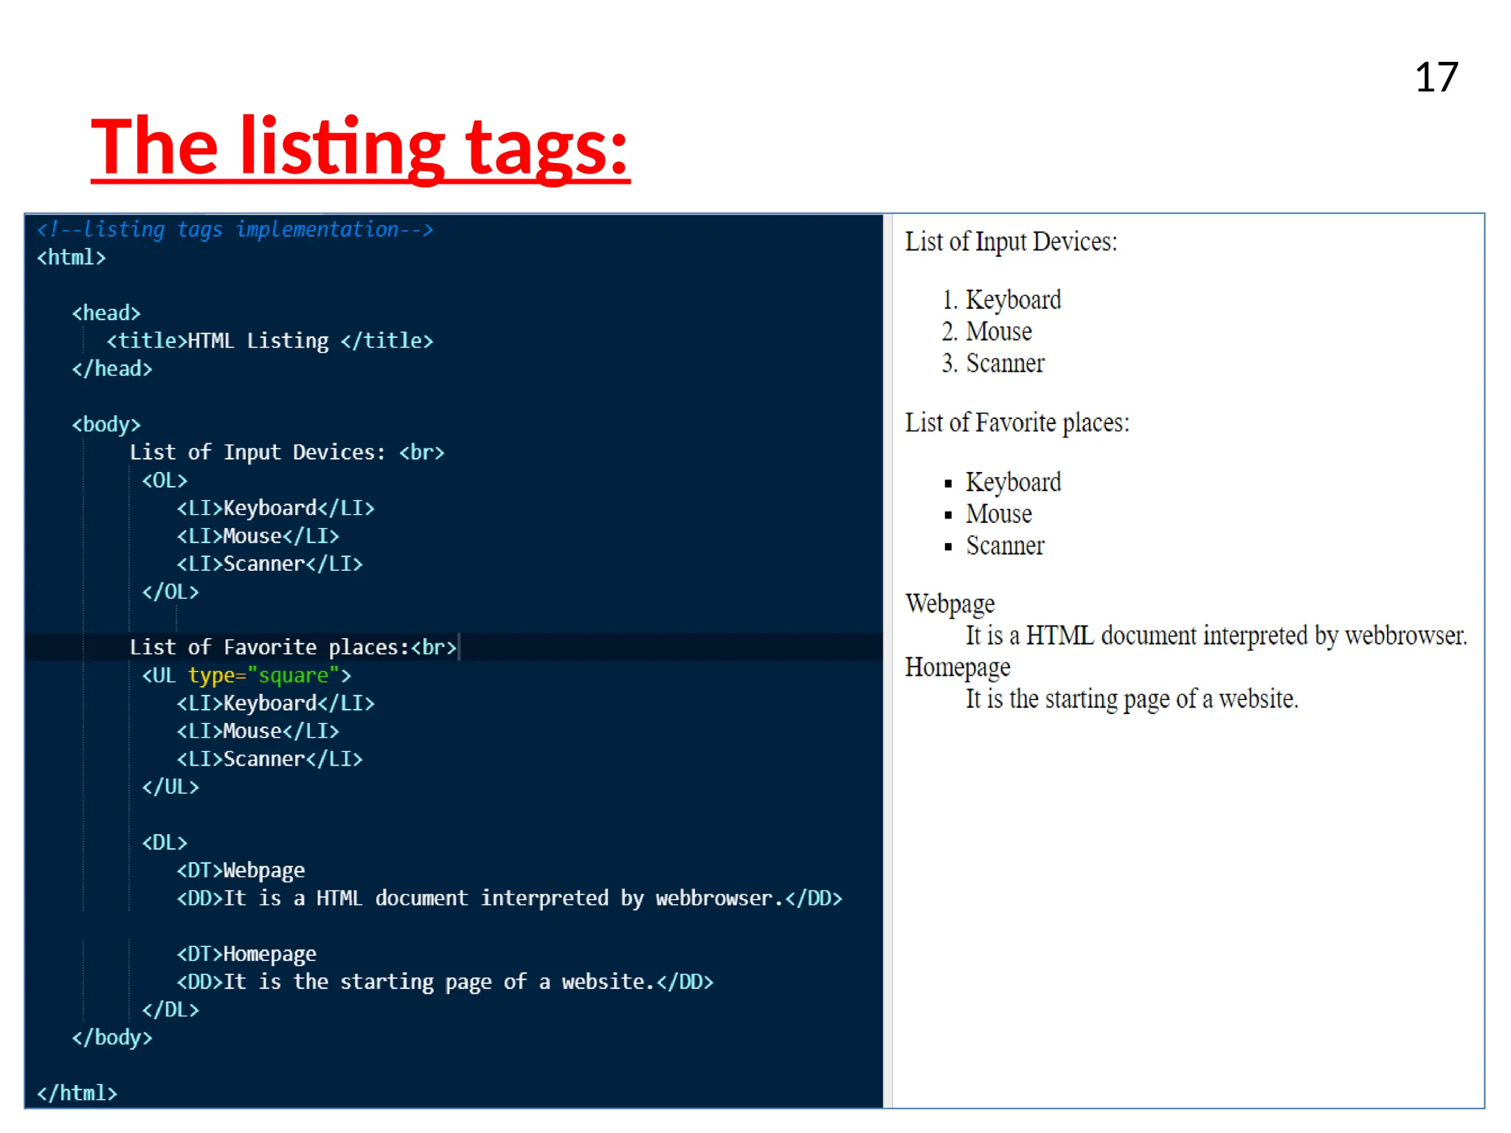Click the opening <body> tag line
The width and height of the screenshot is (1511, 1133).
click(106, 425)
